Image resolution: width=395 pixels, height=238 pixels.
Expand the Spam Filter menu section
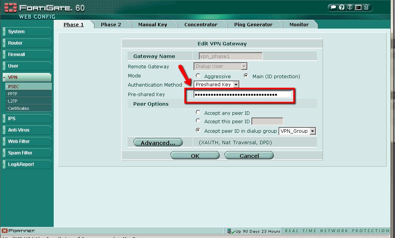[27, 153]
